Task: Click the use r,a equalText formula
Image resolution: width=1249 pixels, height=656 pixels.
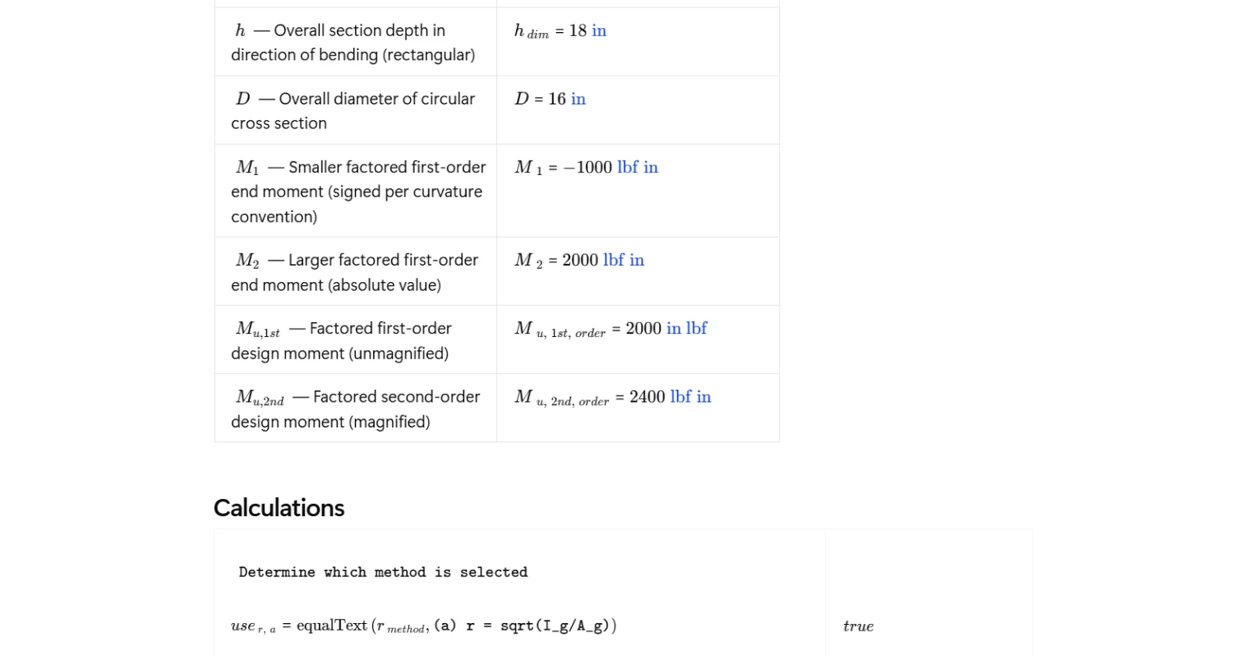Action: click(x=423, y=626)
